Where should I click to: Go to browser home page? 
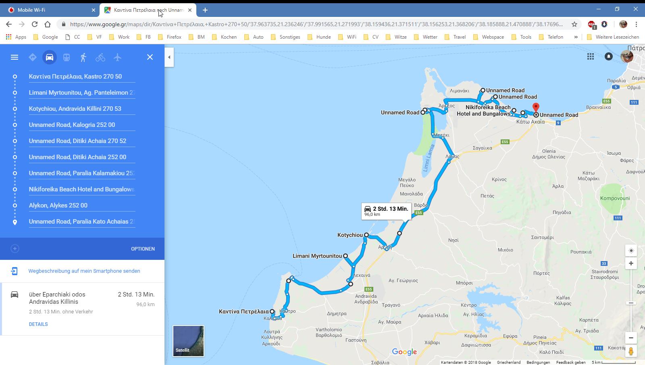[48, 24]
